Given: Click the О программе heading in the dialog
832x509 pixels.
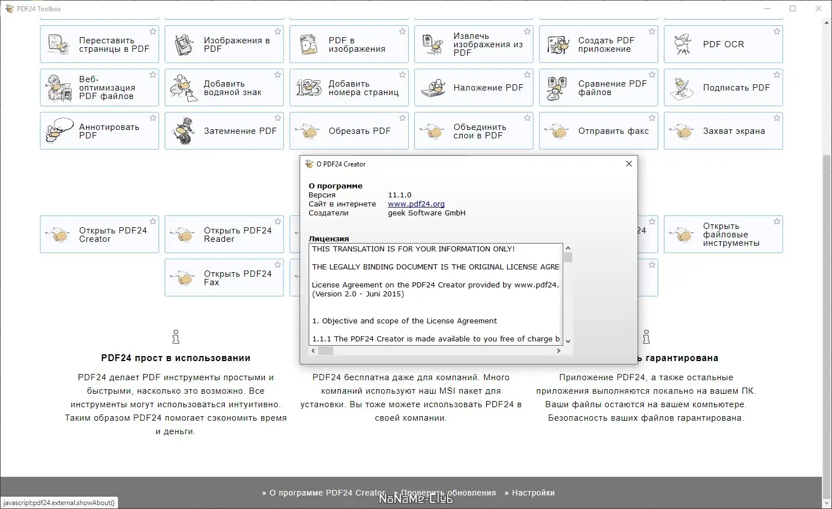Looking at the screenshot, I should [336, 186].
